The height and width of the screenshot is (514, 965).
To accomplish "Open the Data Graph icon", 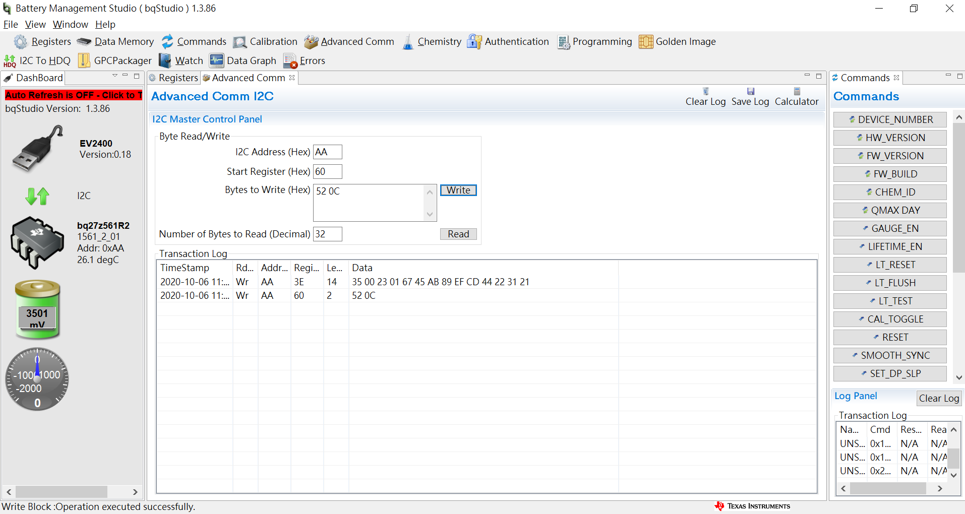I will pyautogui.click(x=217, y=61).
